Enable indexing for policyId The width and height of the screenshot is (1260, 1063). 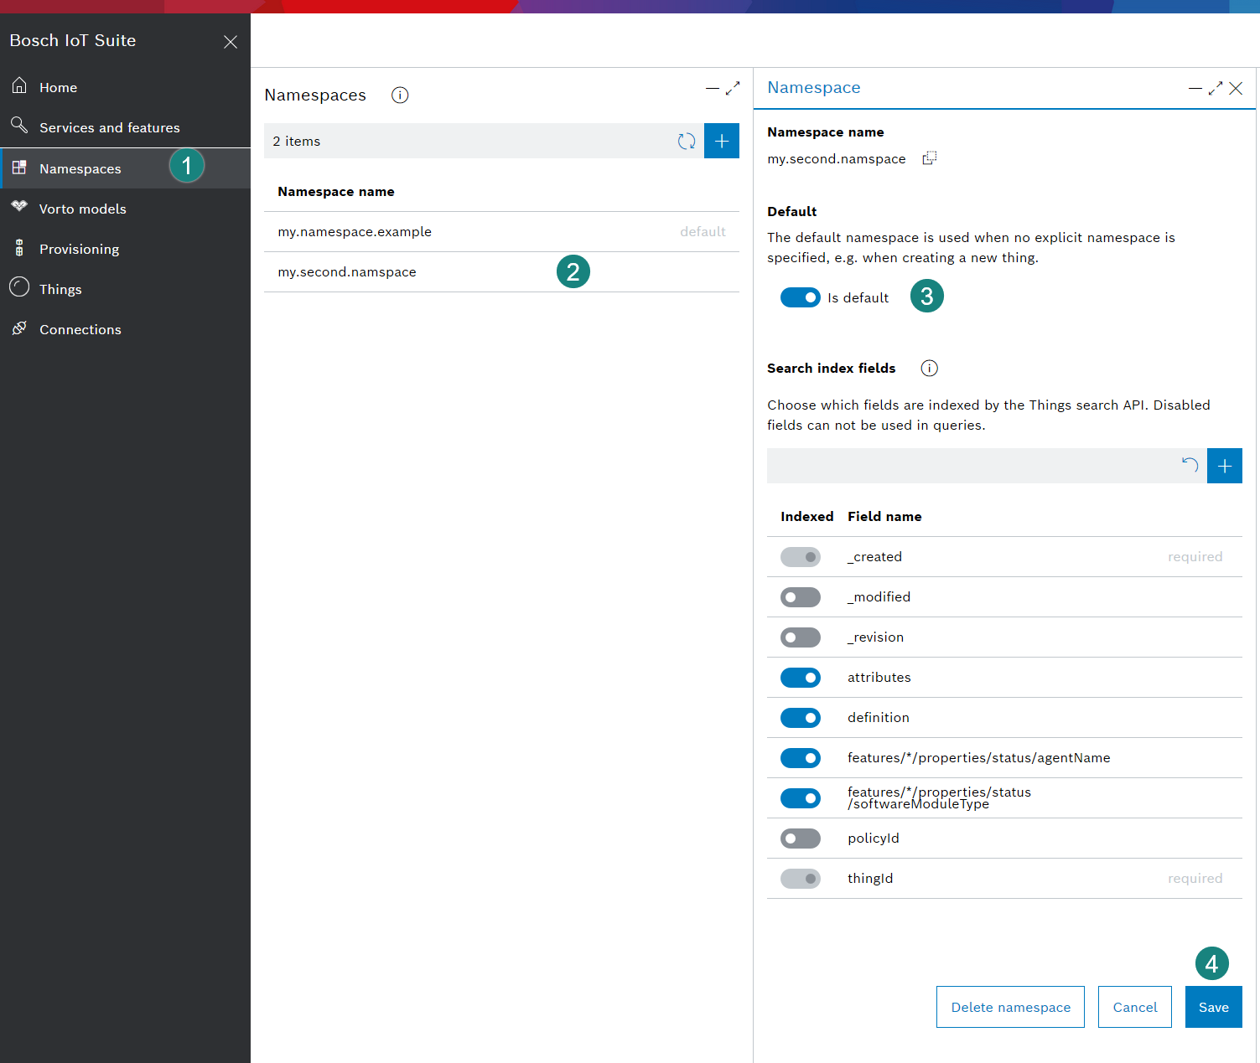click(x=801, y=839)
